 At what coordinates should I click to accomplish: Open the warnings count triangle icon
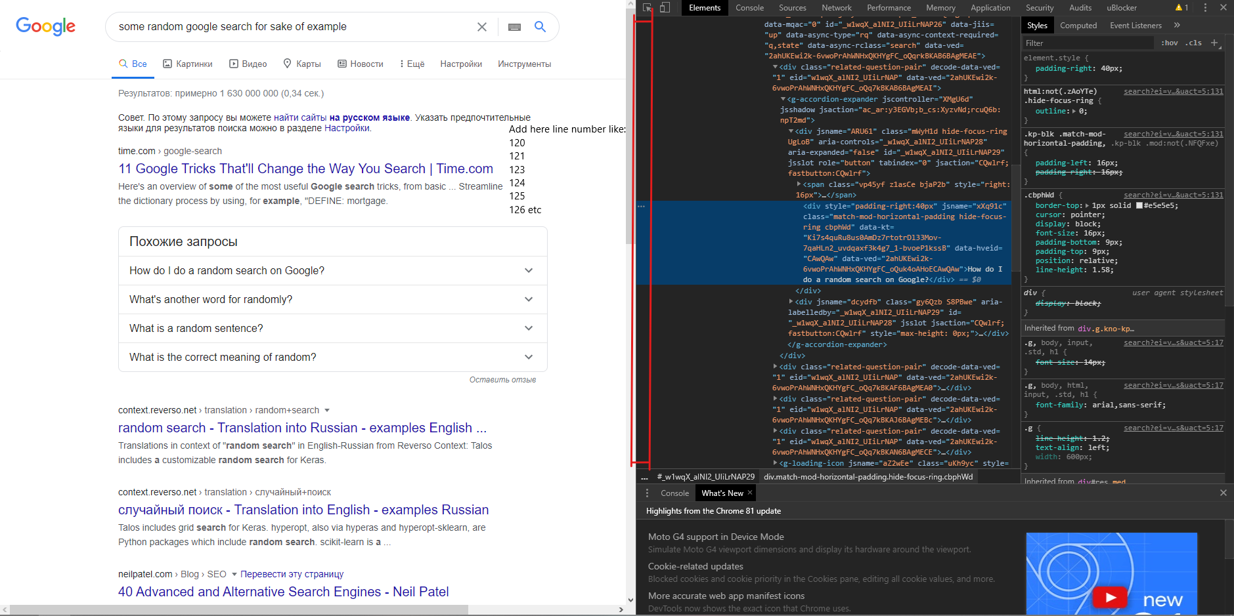[1181, 8]
